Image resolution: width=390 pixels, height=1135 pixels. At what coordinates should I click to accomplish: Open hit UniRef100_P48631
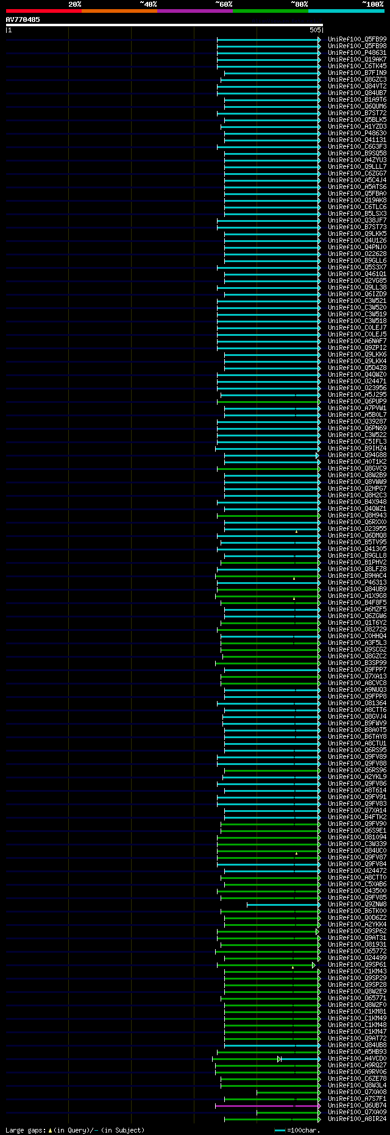click(357, 52)
